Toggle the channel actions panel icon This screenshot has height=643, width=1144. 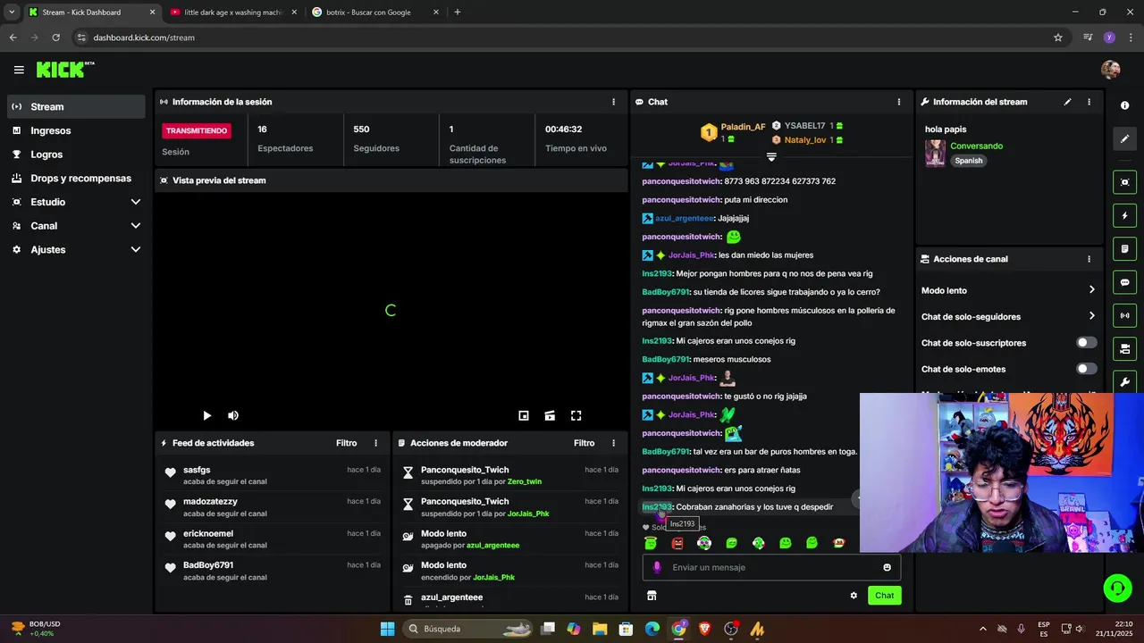tap(1124, 348)
